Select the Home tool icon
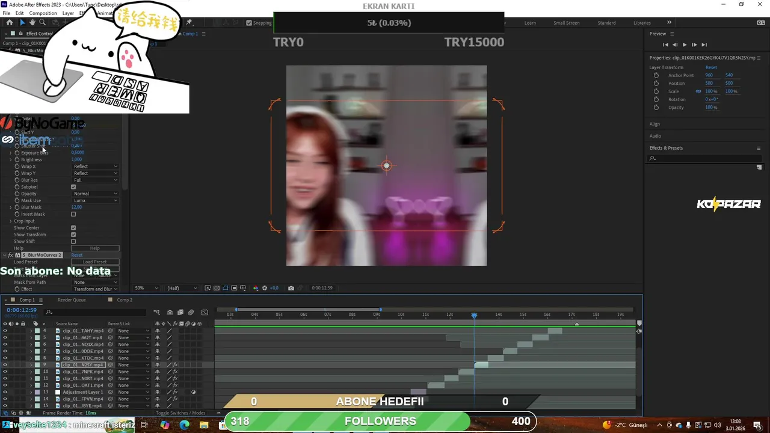The height and width of the screenshot is (433, 770). pyautogui.click(x=9, y=23)
